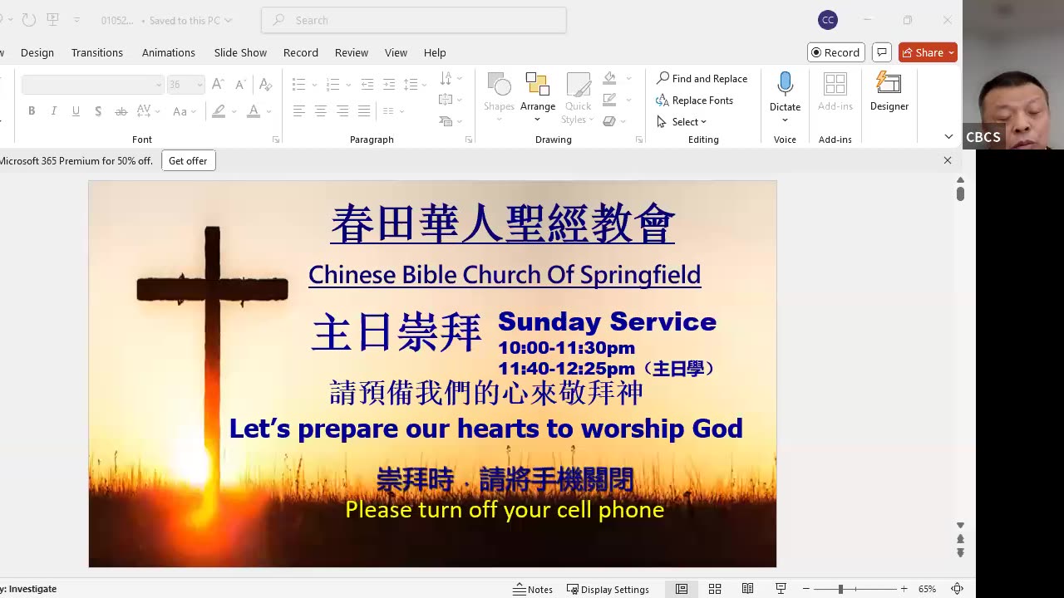1064x598 pixels.
Task: Switch to Reading view
Action: pyautogui.click(x=747, y=589)
